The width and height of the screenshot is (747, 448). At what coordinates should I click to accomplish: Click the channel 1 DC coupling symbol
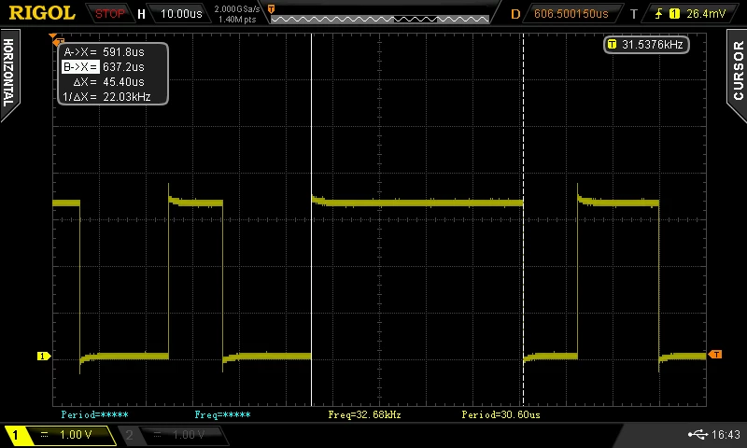point(44,435)
